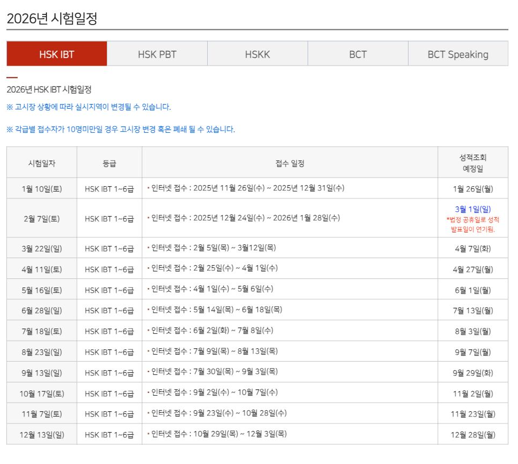
Task: Select the 1월 10일(토) exam date cell
Action: point(42,189)
